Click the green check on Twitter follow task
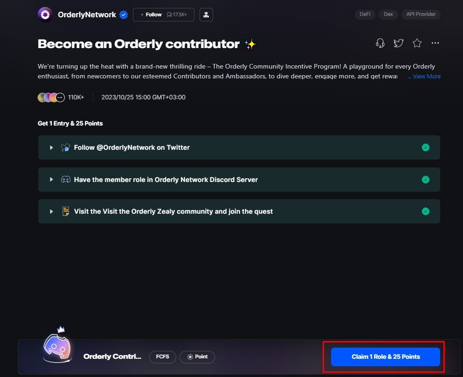463x377 pixels. point(426,147)
